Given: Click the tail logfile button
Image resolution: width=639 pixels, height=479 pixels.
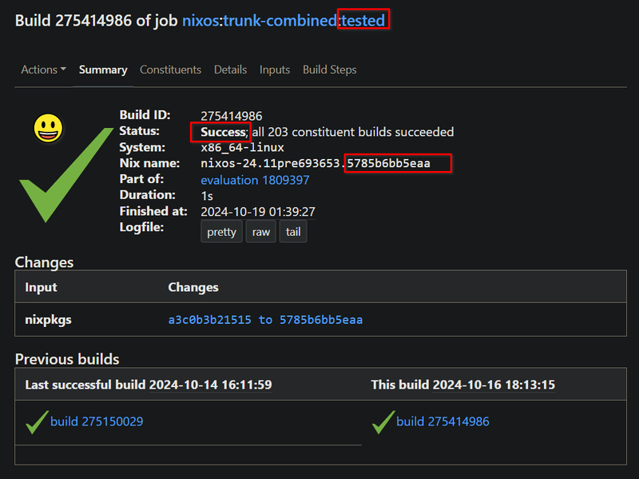Looking at the screenshot, I should click(x=293, y=232).
